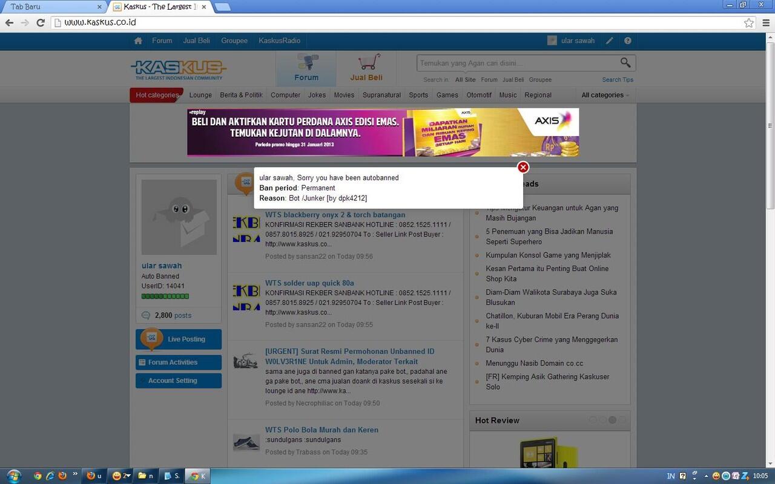Image resolution: width=775 pixels, height=484 pixels.
Task: Open Surat Resmi Permohonan Unbanned thread
Action: pos(349,356)
